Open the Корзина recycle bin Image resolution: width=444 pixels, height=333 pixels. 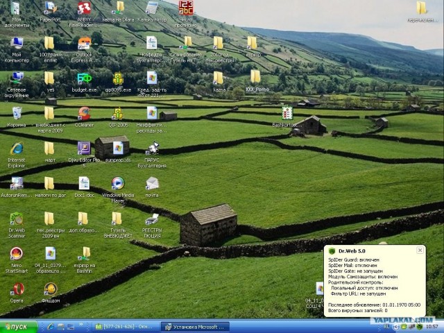click(x=16, y=114)
